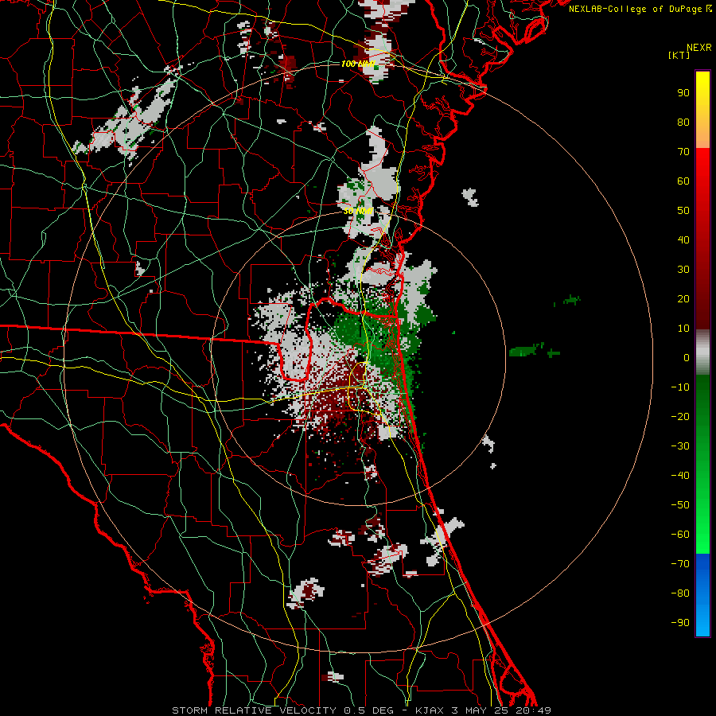The height and width of the screenshot is (716, 716).
Task: Click the -70 value on the velocity scale
Action: point(680,564)
